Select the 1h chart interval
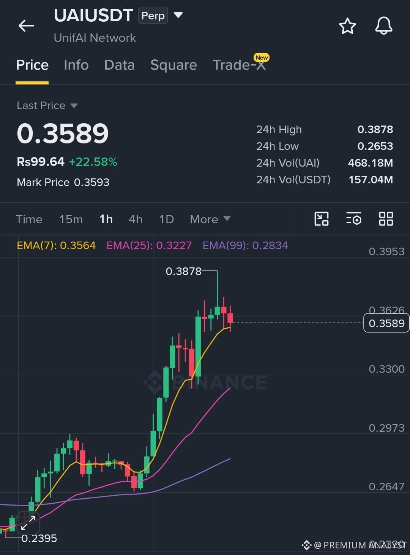410x555 pixels. click(x=106, y=219)
